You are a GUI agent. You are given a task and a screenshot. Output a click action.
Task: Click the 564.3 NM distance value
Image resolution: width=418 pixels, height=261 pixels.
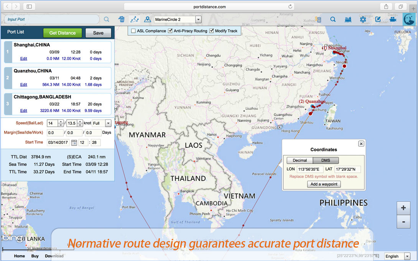(51, 85)
